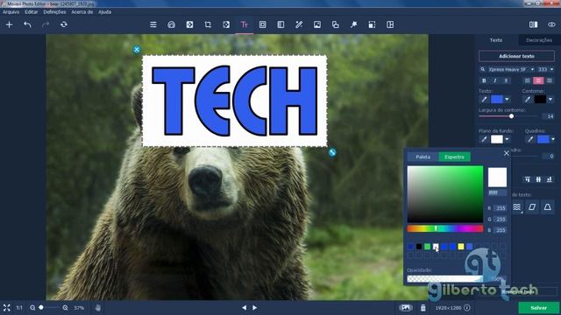Zoom out with the minus magnifier

click(32, 307)
